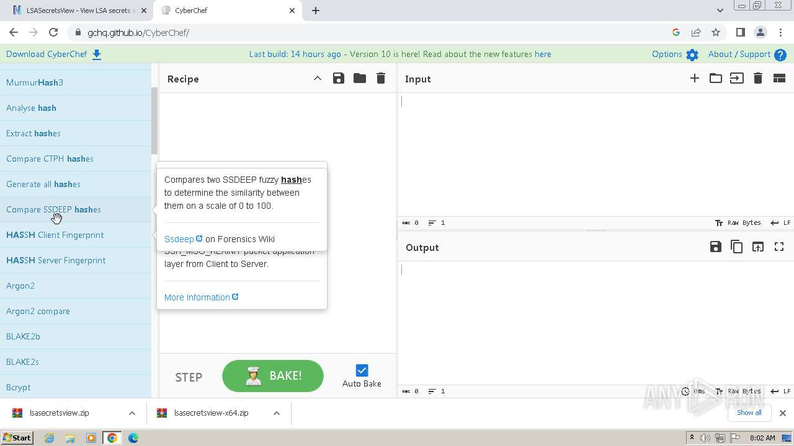
Task: Select Compare CTPH hashes operation
Action: (x=76, y=159)
